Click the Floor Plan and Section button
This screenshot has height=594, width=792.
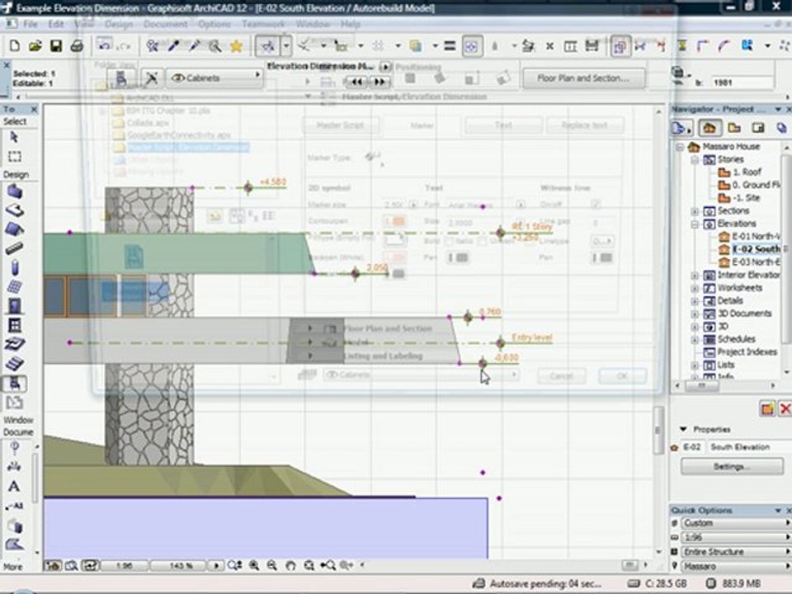pos(584,78)
